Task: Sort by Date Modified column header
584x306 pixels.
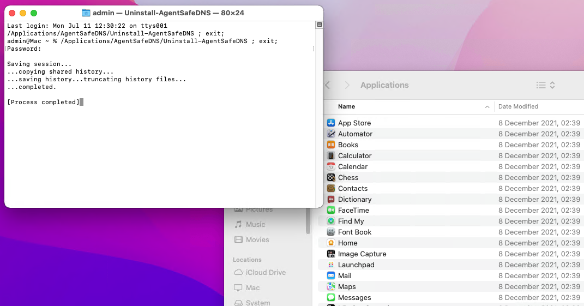Action: [518, 106]
